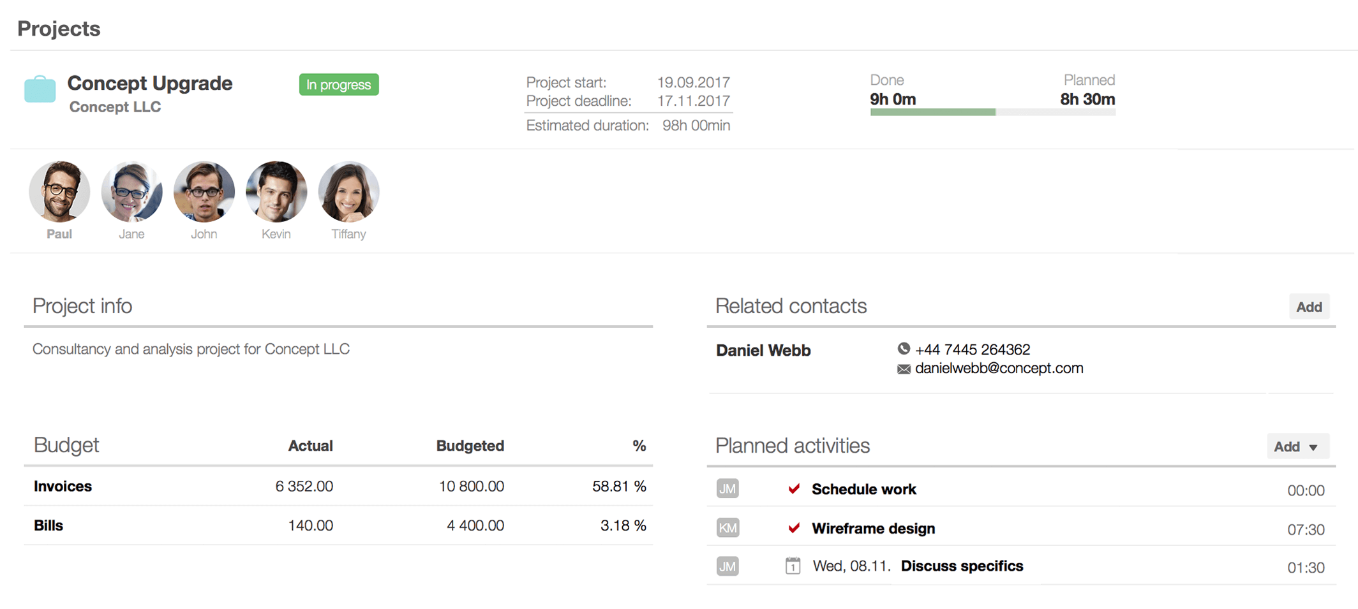Expand the Planned activities Add dropdown
This screenshot has width=1358, height=609.
tap(1297, 446)
